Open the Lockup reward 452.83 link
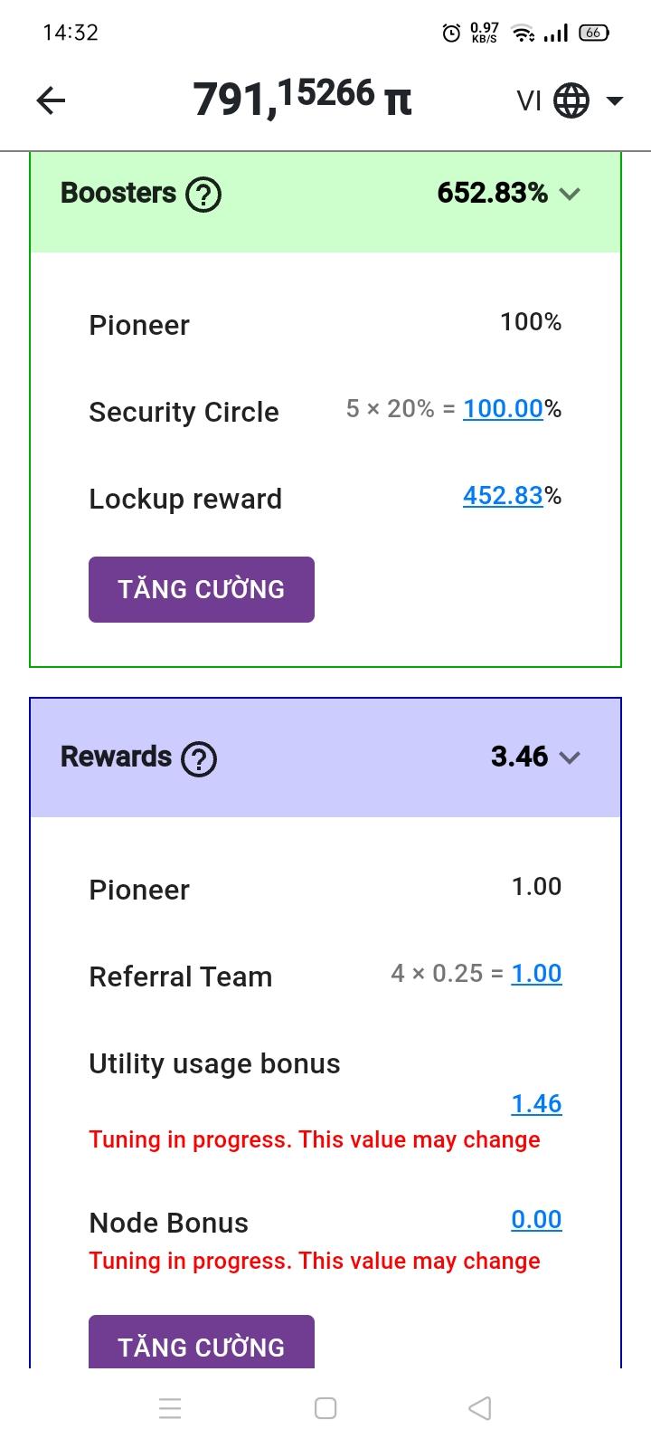 (x=503, y=496)
